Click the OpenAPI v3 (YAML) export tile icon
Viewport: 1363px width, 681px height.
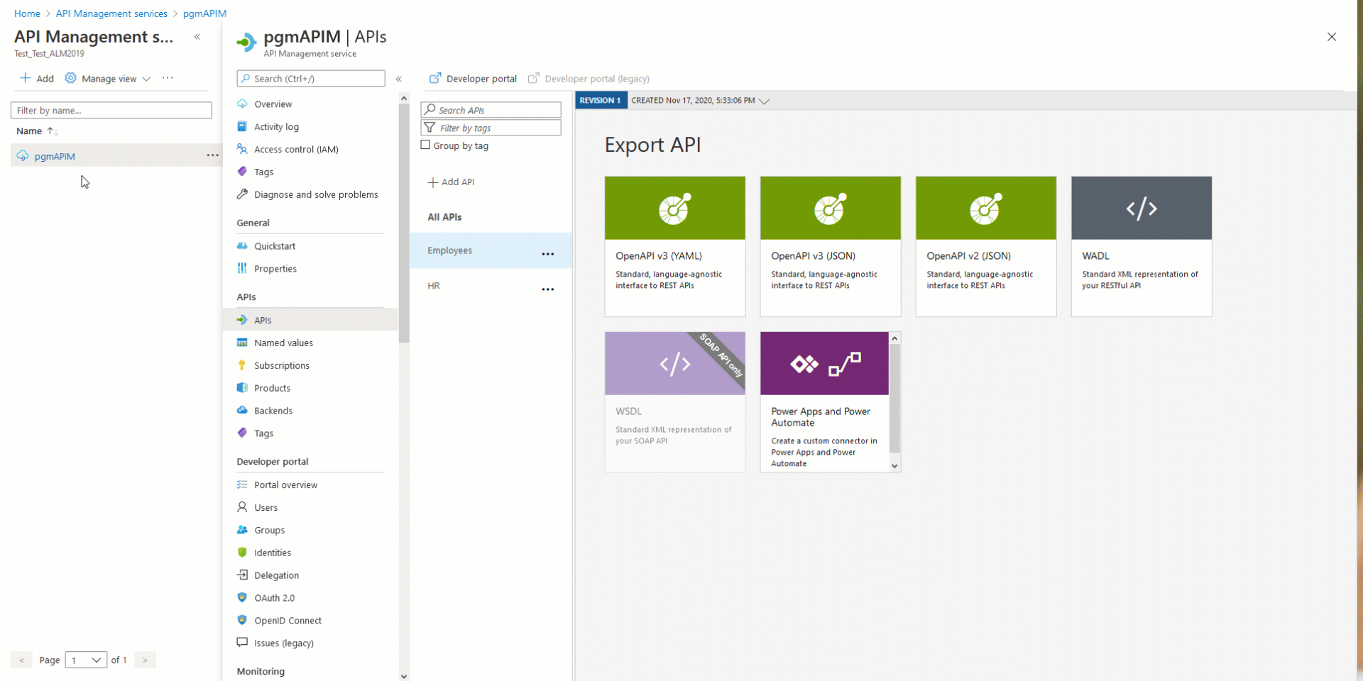(x=674, y=209)
